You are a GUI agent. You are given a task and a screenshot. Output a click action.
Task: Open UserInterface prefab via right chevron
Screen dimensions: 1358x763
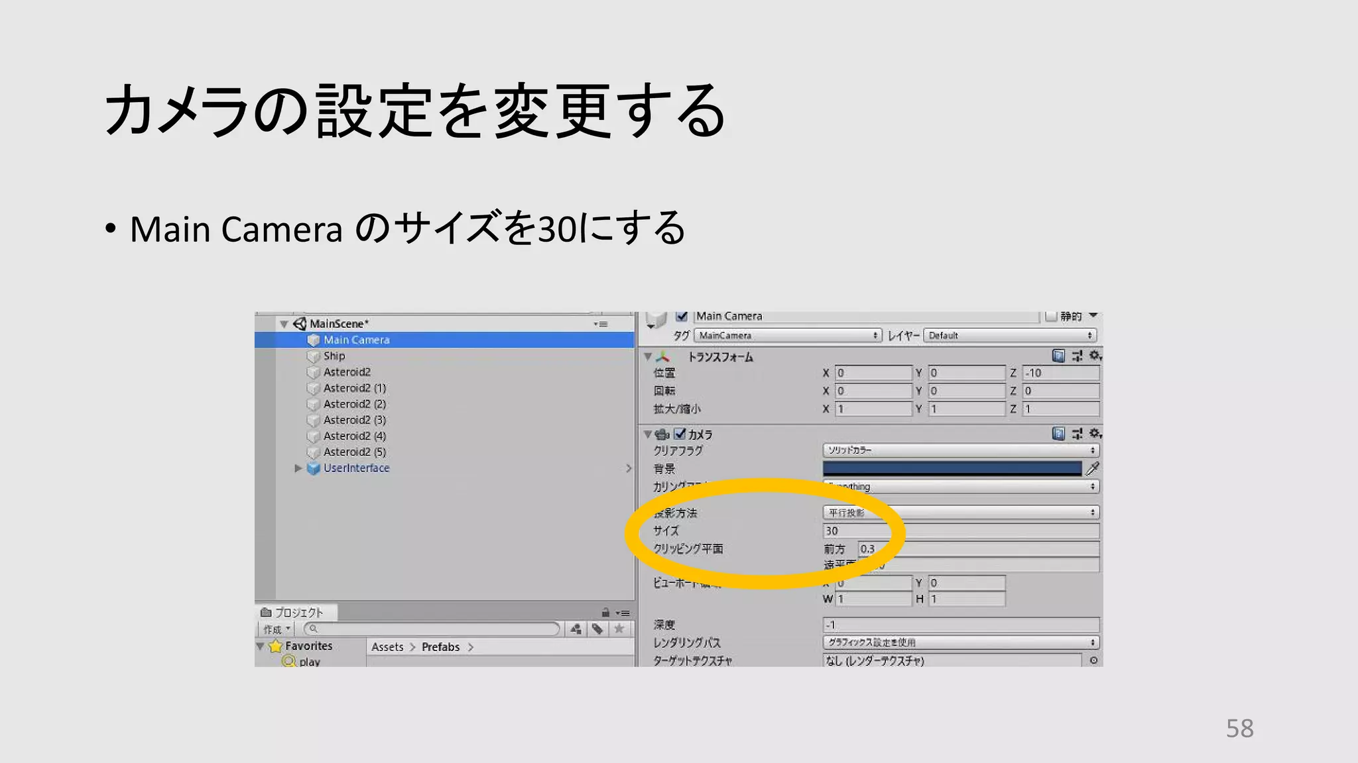coord(628,468)
